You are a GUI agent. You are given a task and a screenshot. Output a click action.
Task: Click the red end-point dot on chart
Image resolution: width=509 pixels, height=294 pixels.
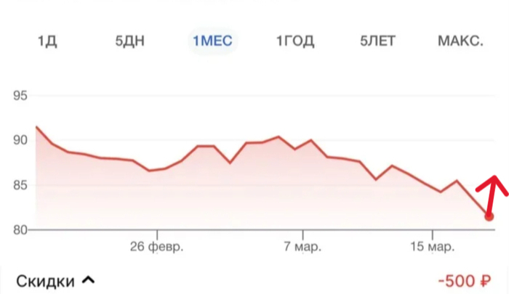tap(489, 216)
